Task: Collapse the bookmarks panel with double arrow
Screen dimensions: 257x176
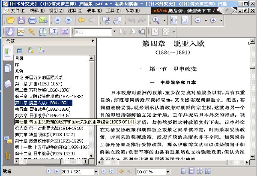Action: pyautogui.click(x=93, y=41)
